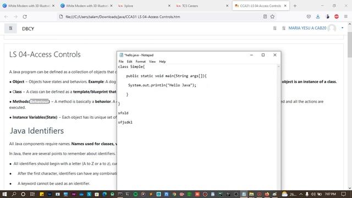Toggle the DBCY side navigation drawer

coord(10,28)
